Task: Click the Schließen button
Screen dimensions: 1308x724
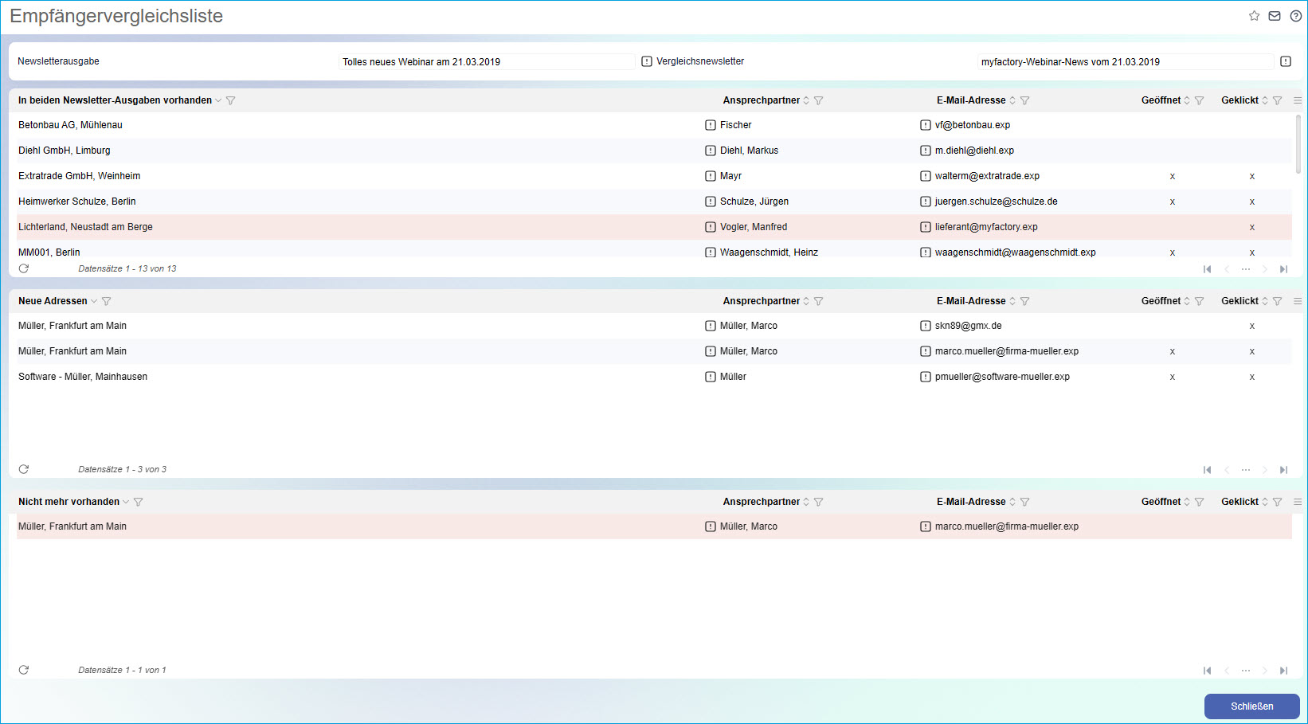Action: [1252, 706]
